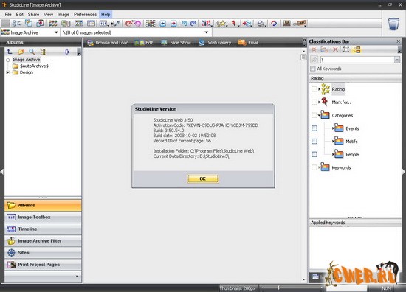
Task: Check the Keywords checkbox
Action: point(314,167)
